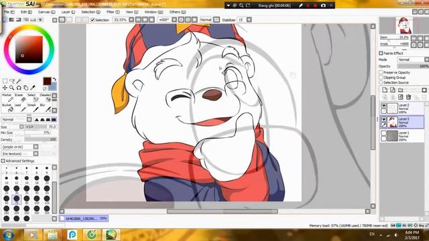The height and width of the screenshot is (241, 429).
Task: Create a new linework layer
Action: 393,90
